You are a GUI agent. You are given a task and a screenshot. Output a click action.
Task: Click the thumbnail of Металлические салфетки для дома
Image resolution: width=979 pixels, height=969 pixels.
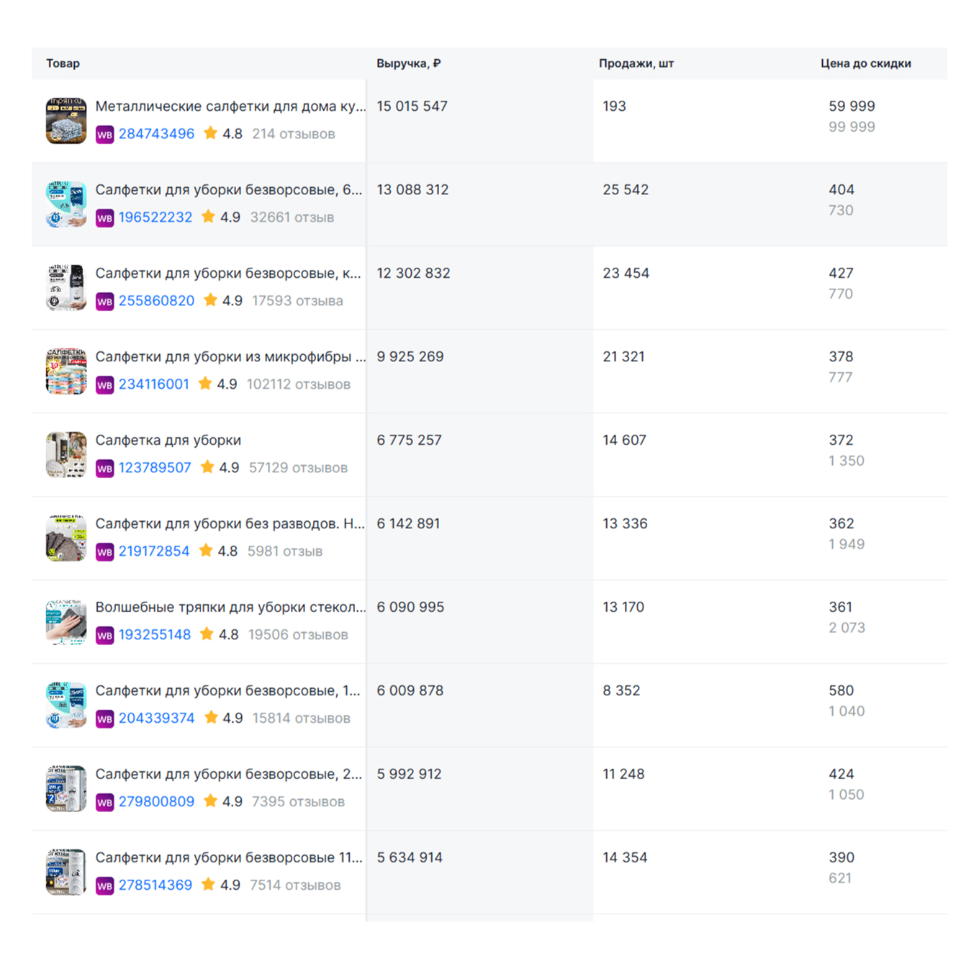[66, 120]
